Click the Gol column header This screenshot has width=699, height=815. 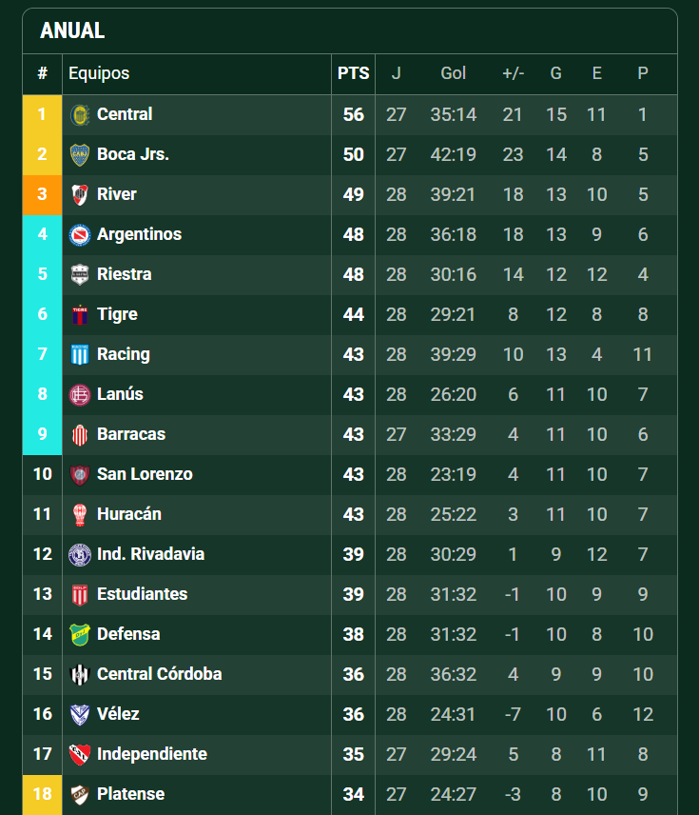[x=453, y=73]
